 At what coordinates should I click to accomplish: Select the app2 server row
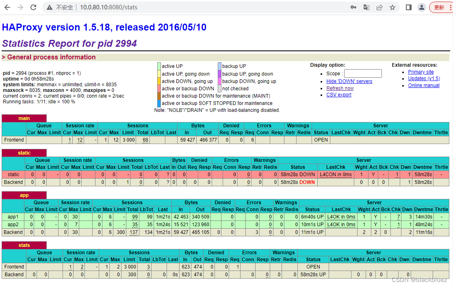[x=225, y=225]
